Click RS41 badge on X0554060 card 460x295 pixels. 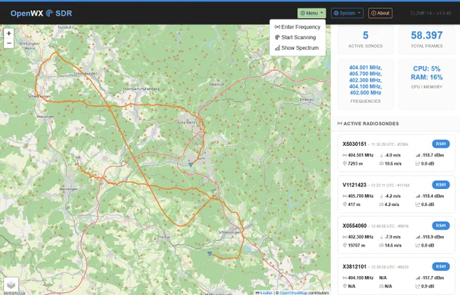(440, 225)
